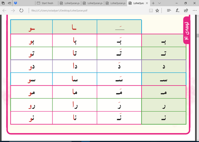Go forward to next page
199x142 pixels.
(x=13, y=11)
